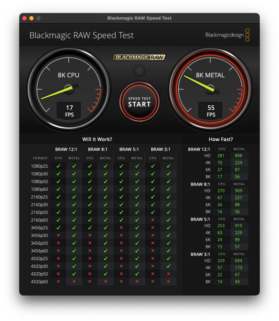Click the 8K CPU gauge

(x=69, y=89)
